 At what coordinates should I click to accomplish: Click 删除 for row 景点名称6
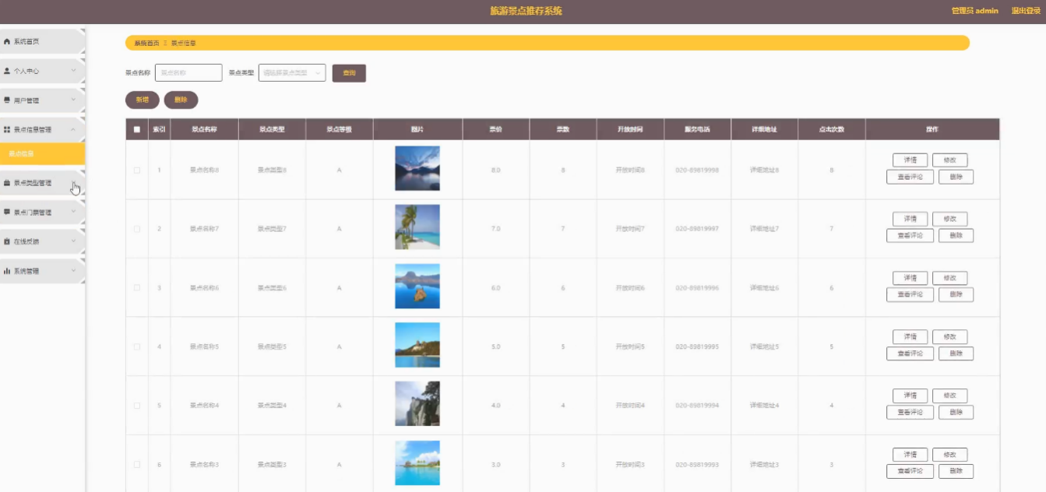pyautogui.click(x=956, y=294)
